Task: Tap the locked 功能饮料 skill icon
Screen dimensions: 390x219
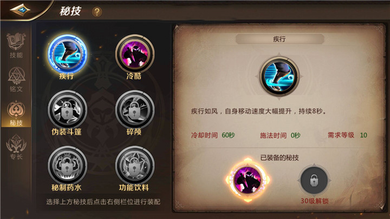Action: tap(134, 165)
